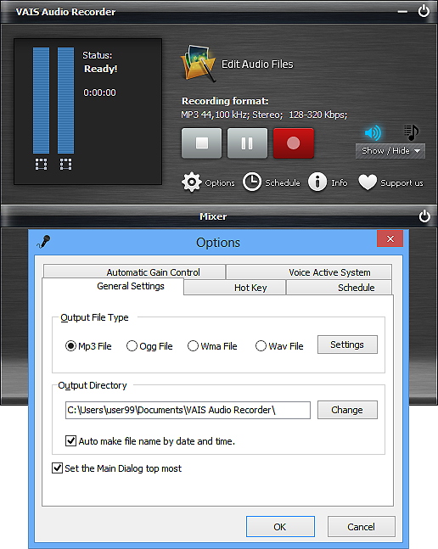Open the Hot Key tab
The height and width of the screenshot is (549, 438).
point(234,288)
